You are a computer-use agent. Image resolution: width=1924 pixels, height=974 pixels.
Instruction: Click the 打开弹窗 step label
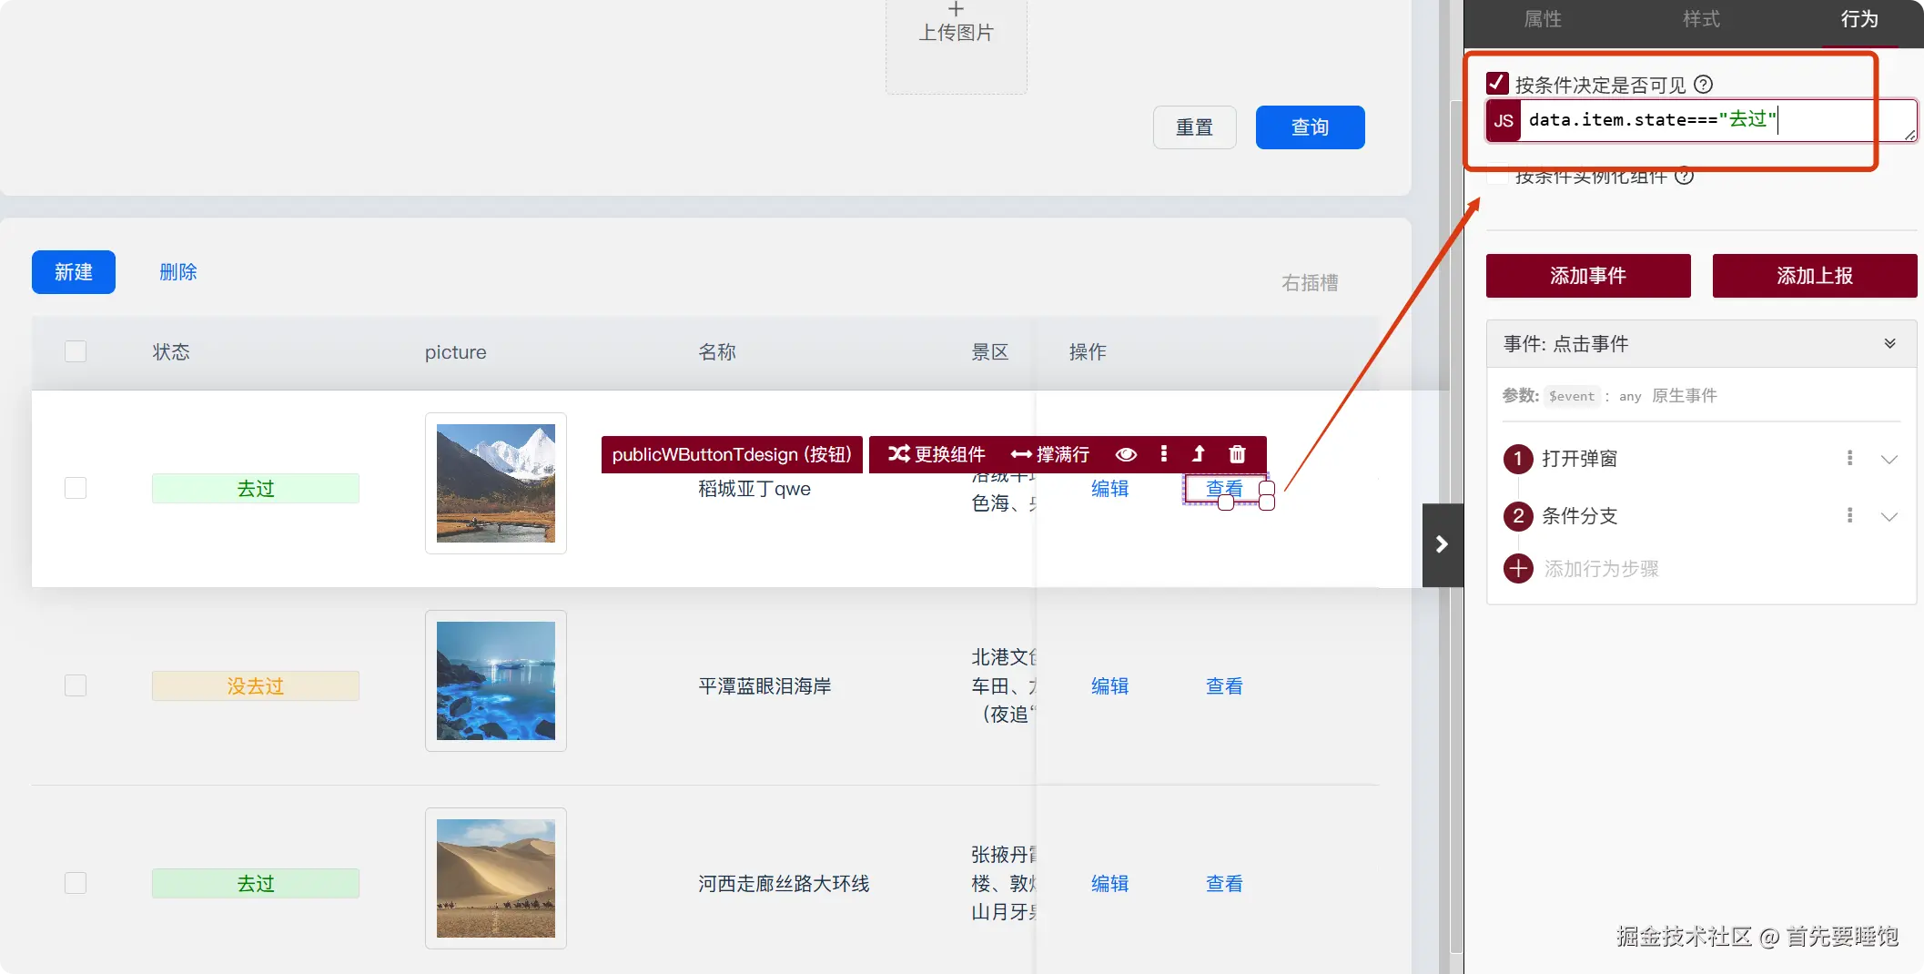point(1580,459)
